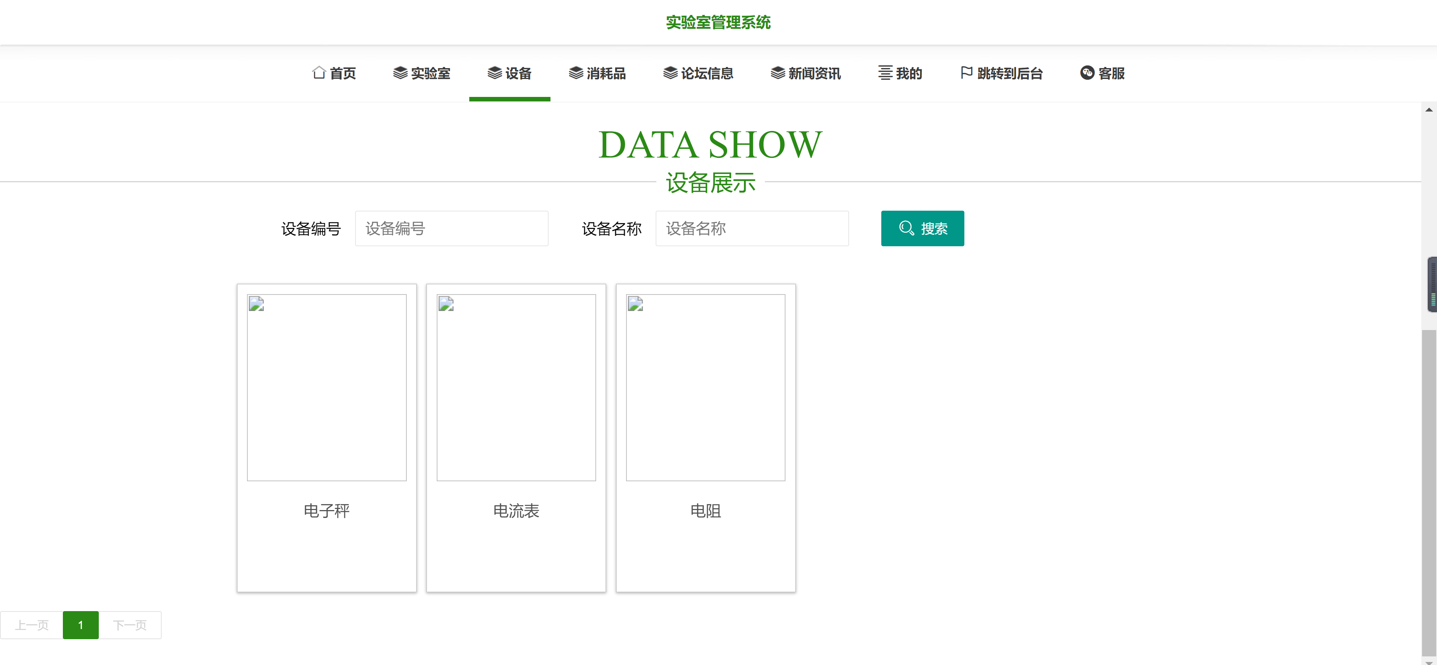
Task: Open the 电子秤 device thumbnail
Action: click(326, 388)
